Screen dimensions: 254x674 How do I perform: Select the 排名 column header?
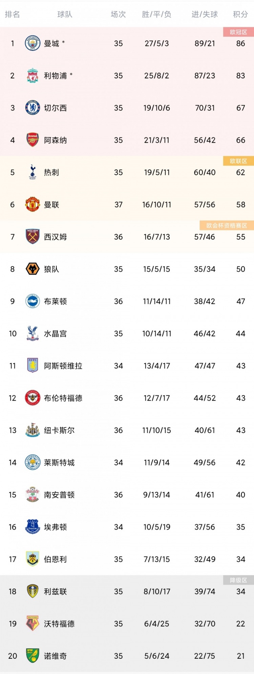(13, 14)
